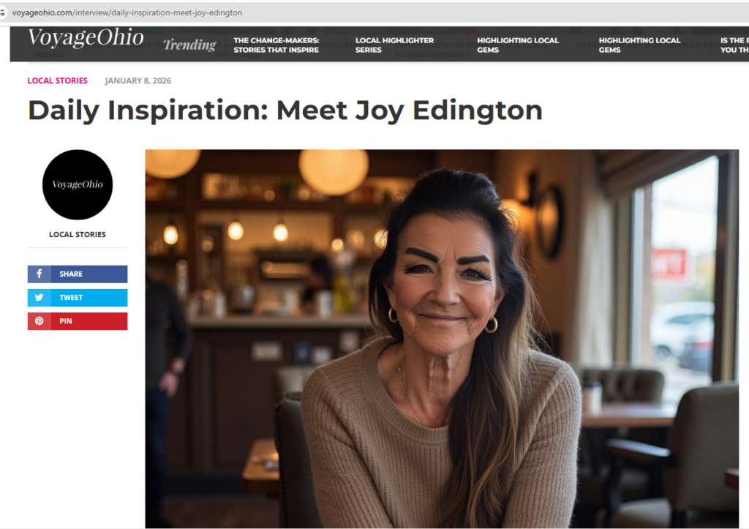749x529 pixels.
Task: Click the Twitter bird icon
Action: 39,297
